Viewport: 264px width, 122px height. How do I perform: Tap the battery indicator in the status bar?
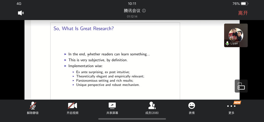[x=244, y=4]
